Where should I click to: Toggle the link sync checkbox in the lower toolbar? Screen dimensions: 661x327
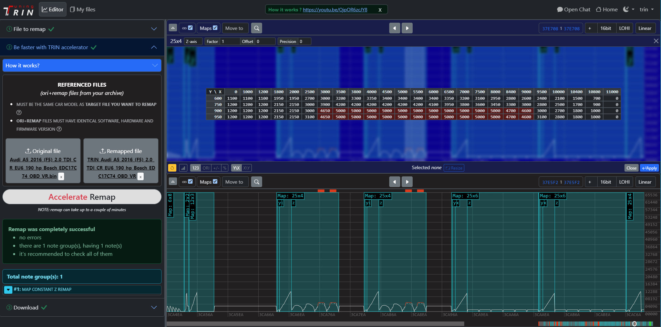pyautogui.click(x=190, y=182)
